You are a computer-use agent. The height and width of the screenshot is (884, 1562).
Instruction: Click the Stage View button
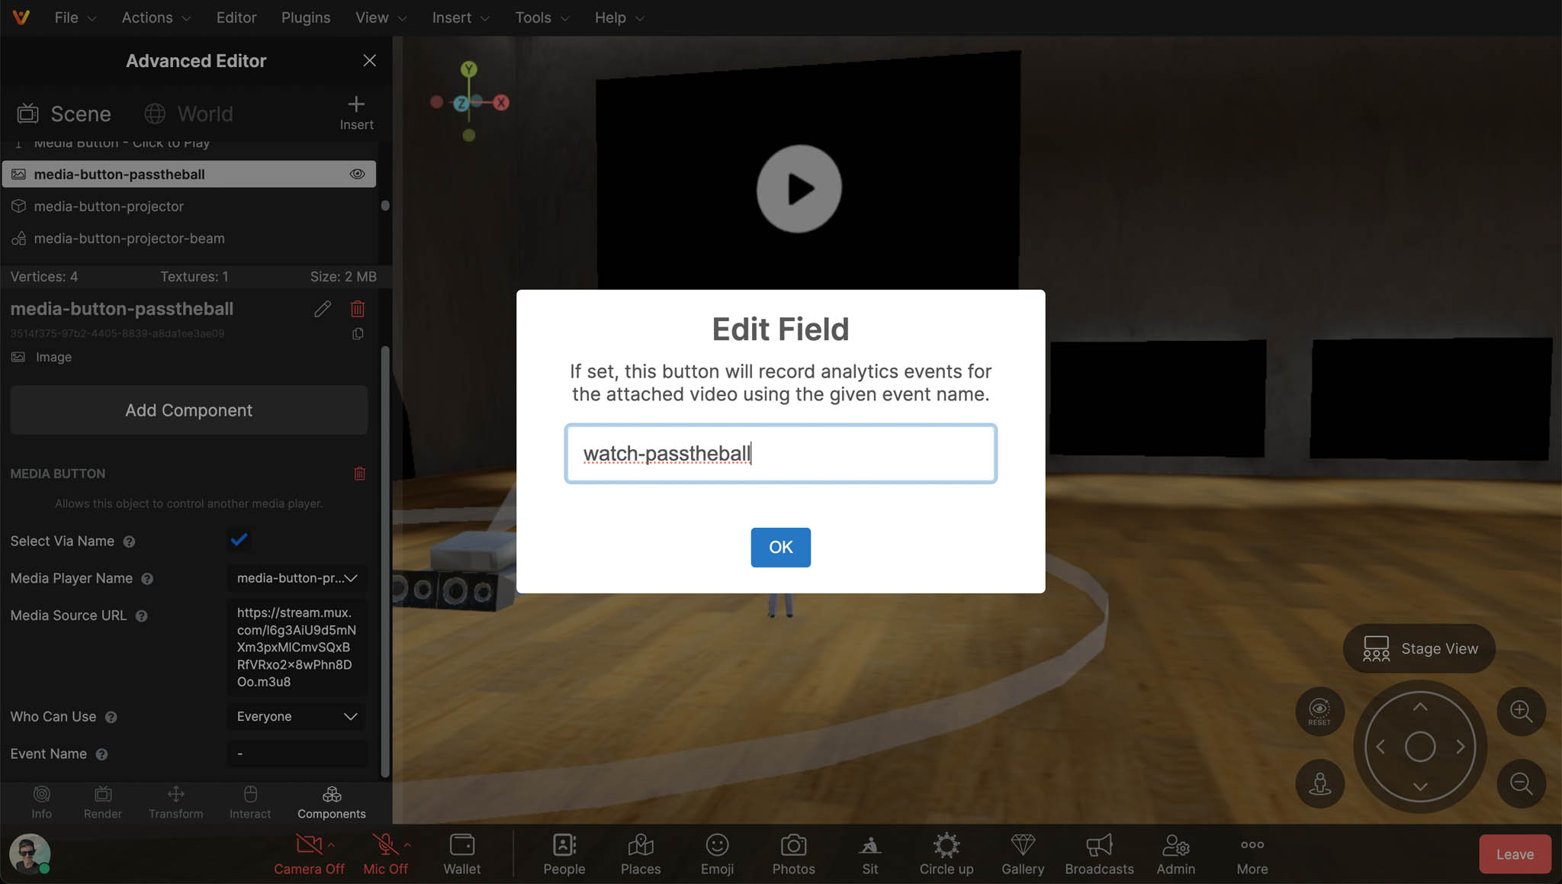[1419, 648]
